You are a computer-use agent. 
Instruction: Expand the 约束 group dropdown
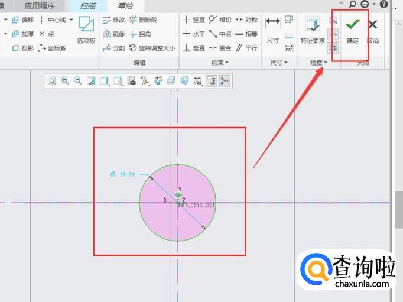220,63
